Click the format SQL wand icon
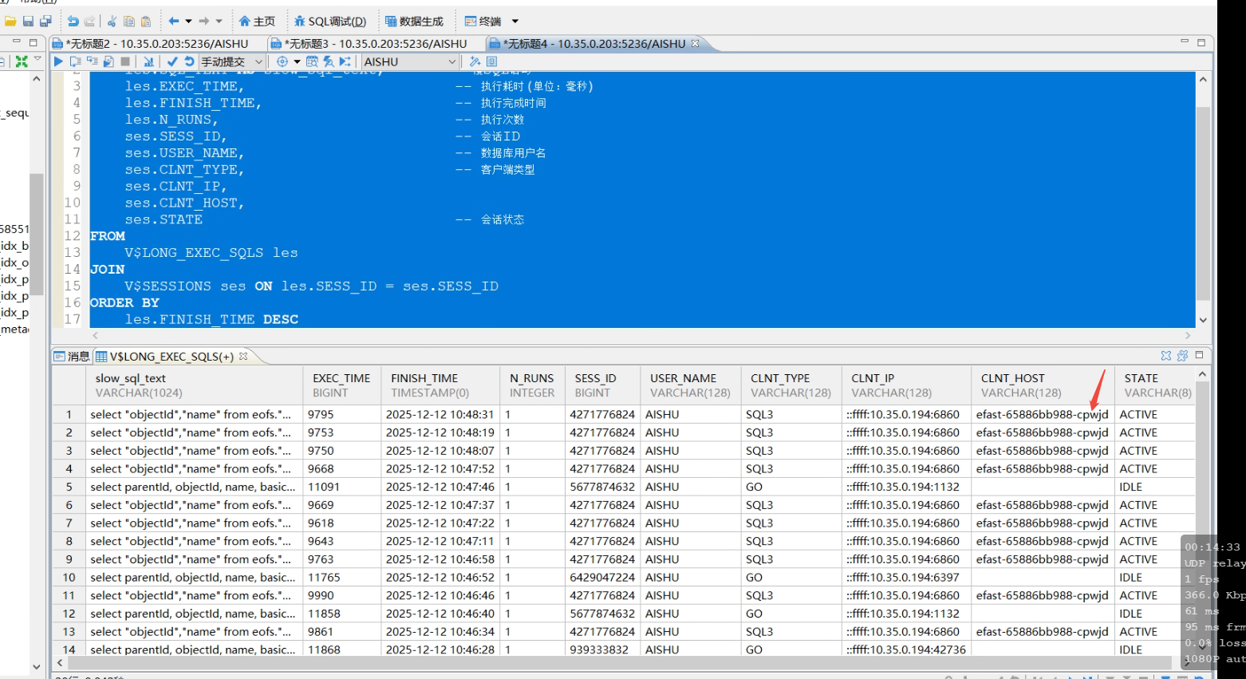The height and width of the screenshot is (679, 1246). pyautogui.click(x=475, y=61)
